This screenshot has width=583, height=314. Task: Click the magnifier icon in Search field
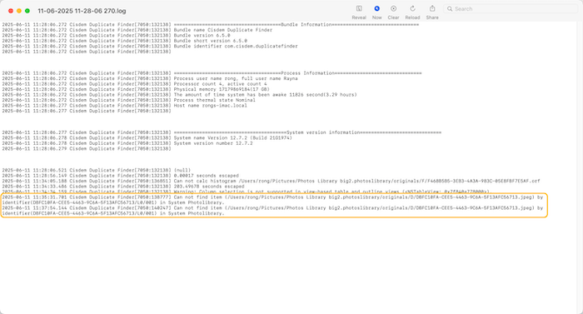(x=450, y=8)
